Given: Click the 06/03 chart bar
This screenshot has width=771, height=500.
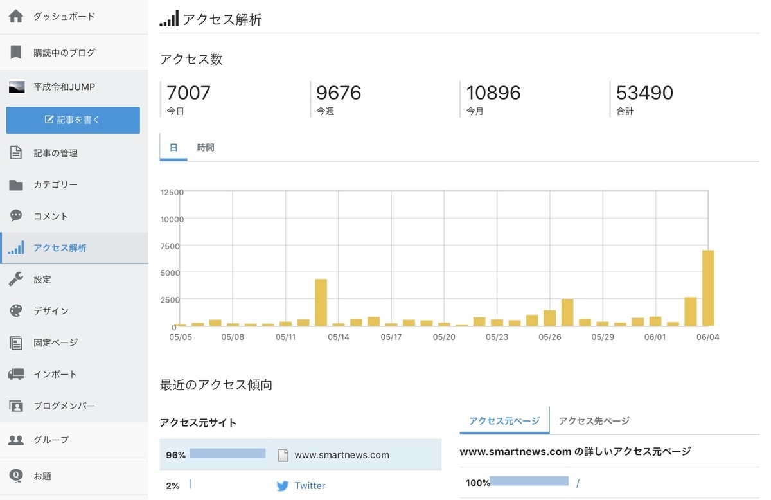Looking at the screenshot, I should pyautogui.click(x=691, y=312).
